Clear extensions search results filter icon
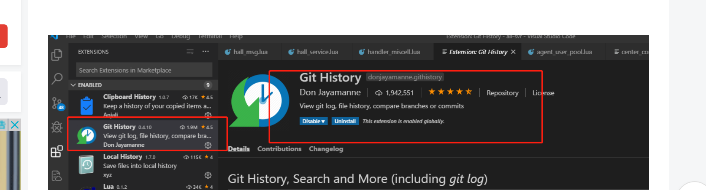Image resolution: width=706 pixels, height=190 pixels. click(x=190, y=52)
